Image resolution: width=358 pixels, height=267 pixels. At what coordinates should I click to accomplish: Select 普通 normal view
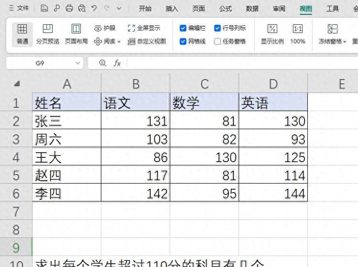click(22, 34)
